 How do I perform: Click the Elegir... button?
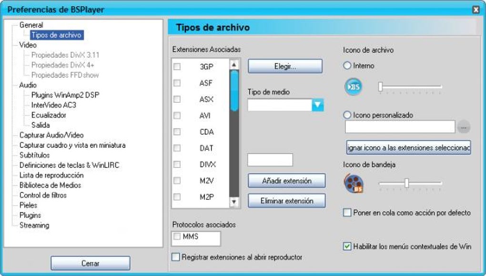pos(285,66)
